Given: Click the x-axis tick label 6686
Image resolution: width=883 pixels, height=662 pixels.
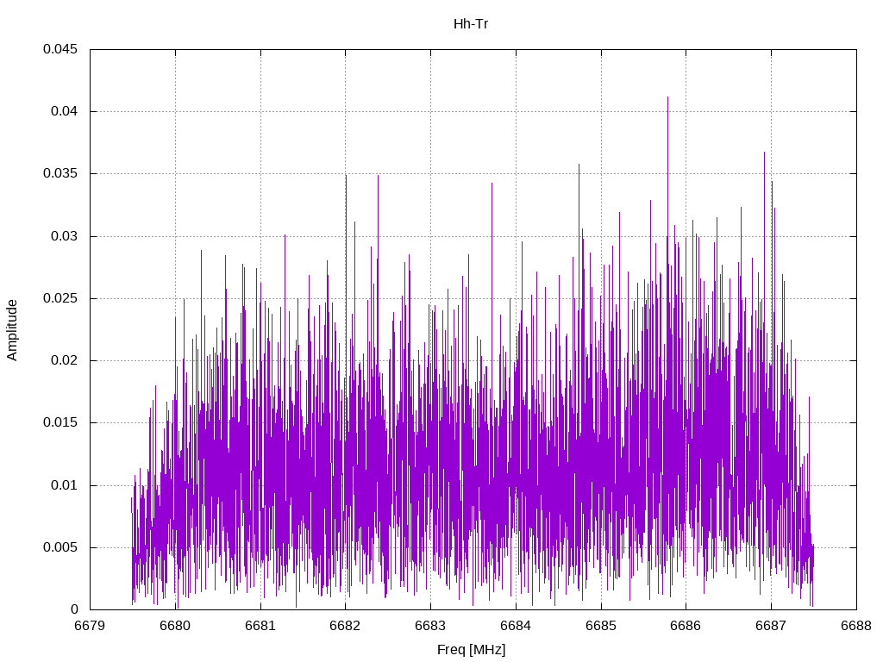Looking at the screenshot, I should (686, 626).
